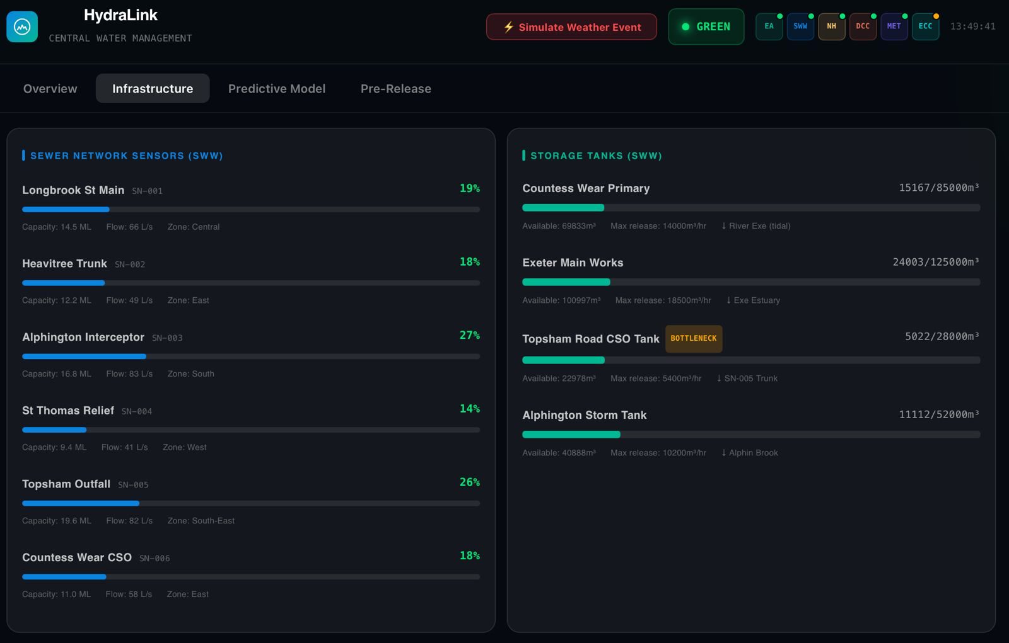The image size is (1009, 643).
Task: Click Capacity: 16.8 ML text
Action: tap(57, 374)
